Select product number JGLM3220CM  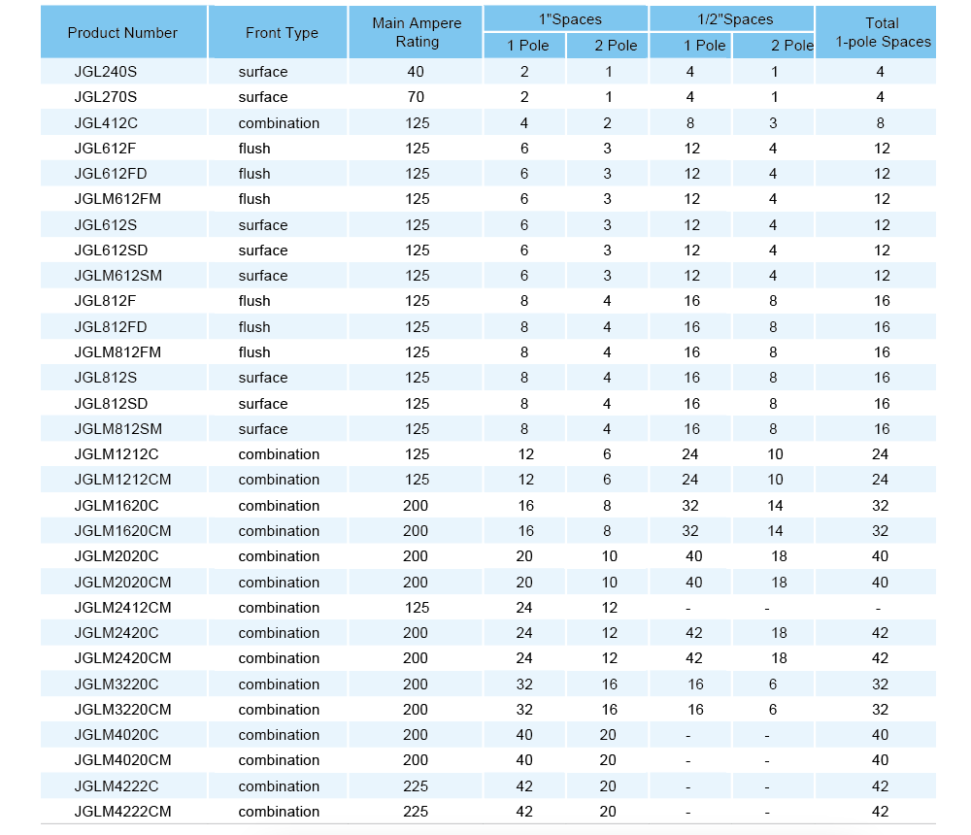coord(122,710)
